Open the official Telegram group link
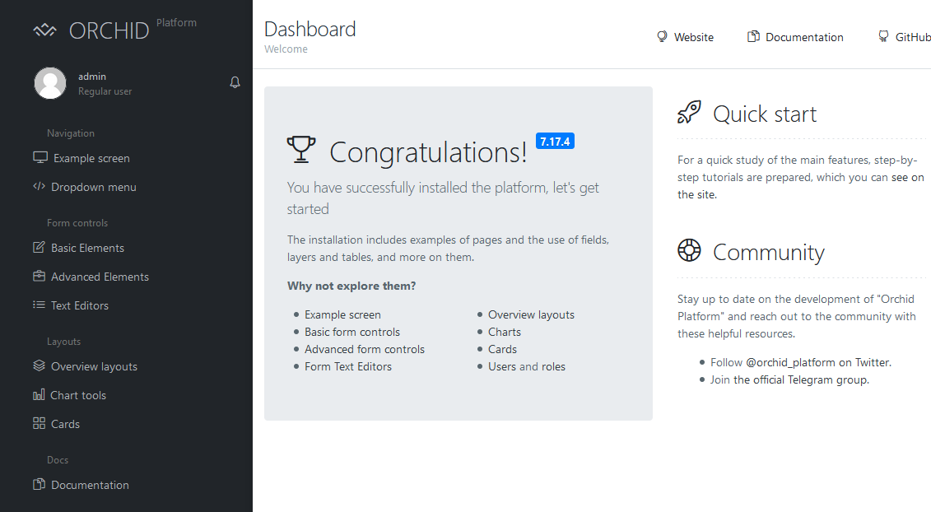Viewport: 931px width, 512px height. coord(800,379)
